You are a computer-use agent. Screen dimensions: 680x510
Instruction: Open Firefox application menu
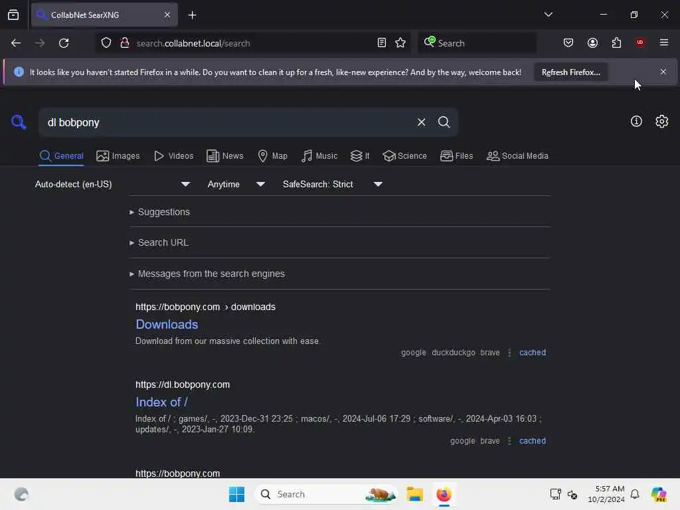[664, 42]
